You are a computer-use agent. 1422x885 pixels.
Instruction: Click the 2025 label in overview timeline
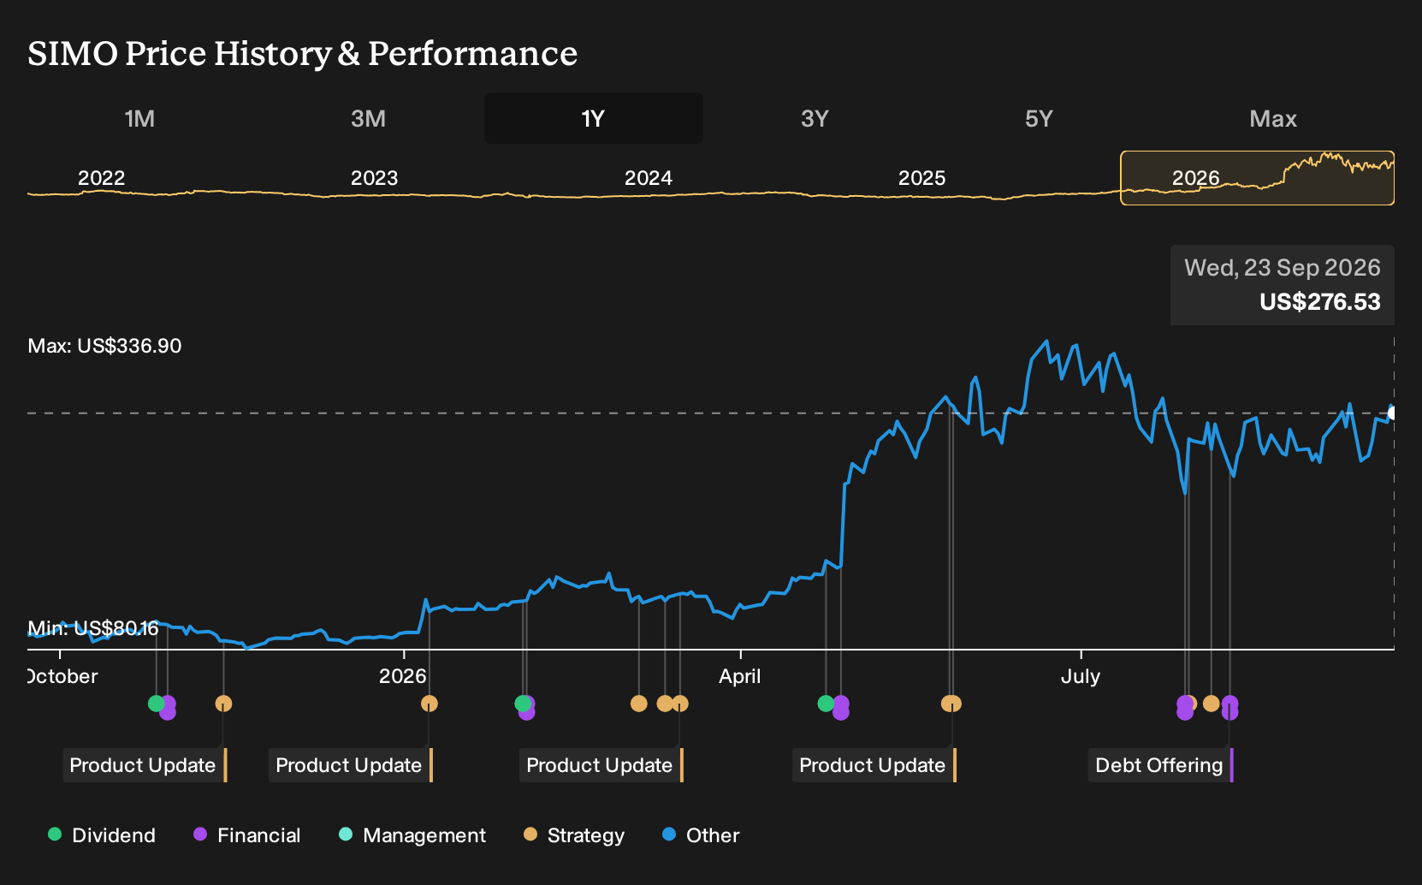(922, 178)
